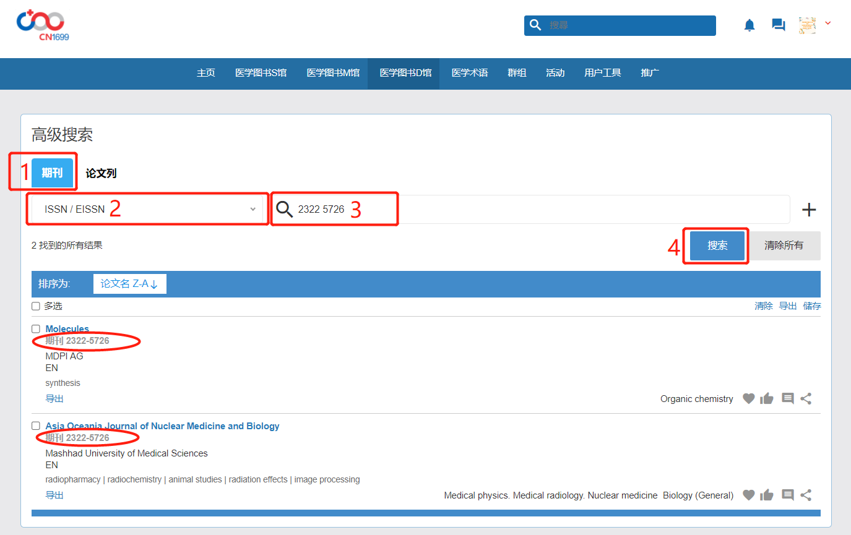The image size is (851, 535).
Task: Open the 论文名 Z-A sort dropdown
Action: (129, 284)
